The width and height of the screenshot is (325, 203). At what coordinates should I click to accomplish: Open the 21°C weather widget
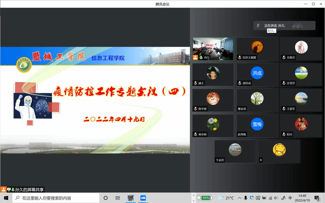(x=226, y=198)
